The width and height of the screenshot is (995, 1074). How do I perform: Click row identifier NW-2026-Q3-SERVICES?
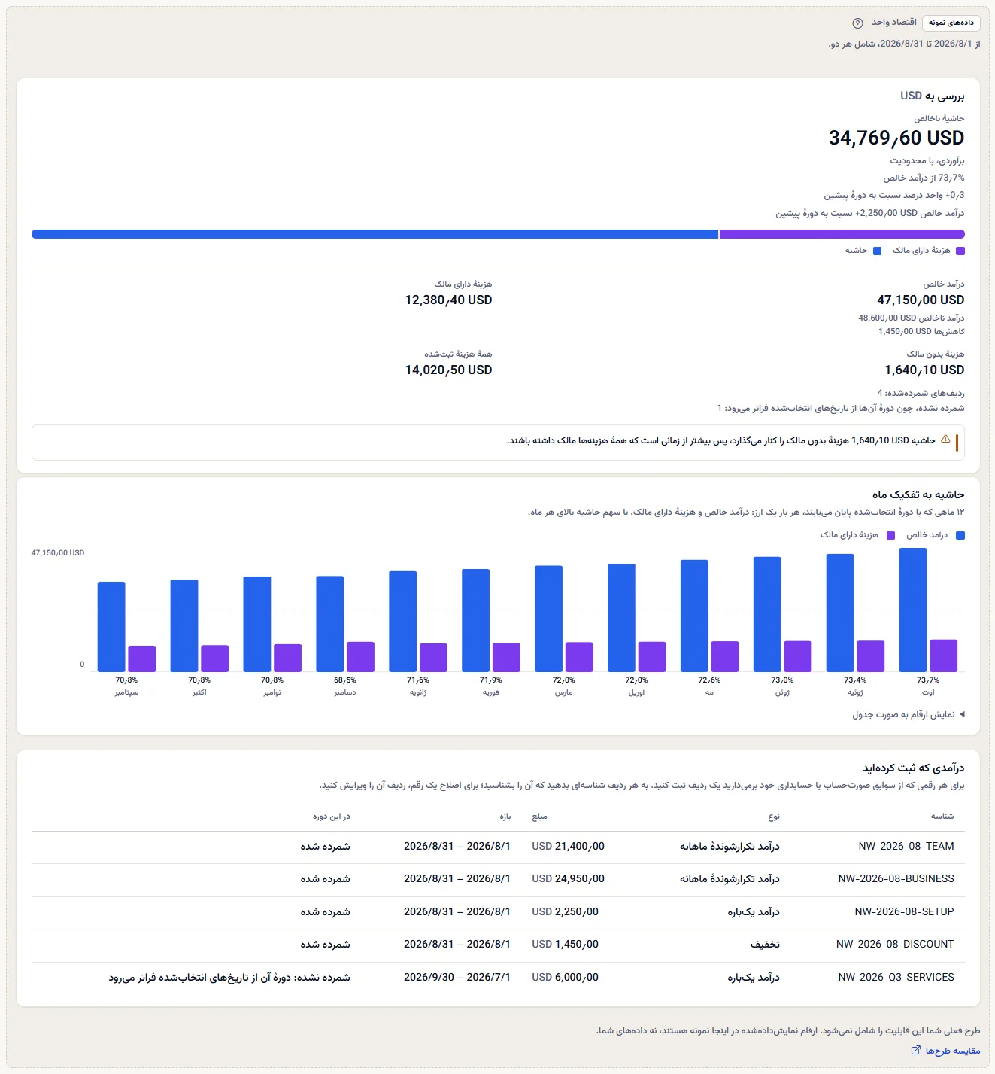click(x=896, y=978)
